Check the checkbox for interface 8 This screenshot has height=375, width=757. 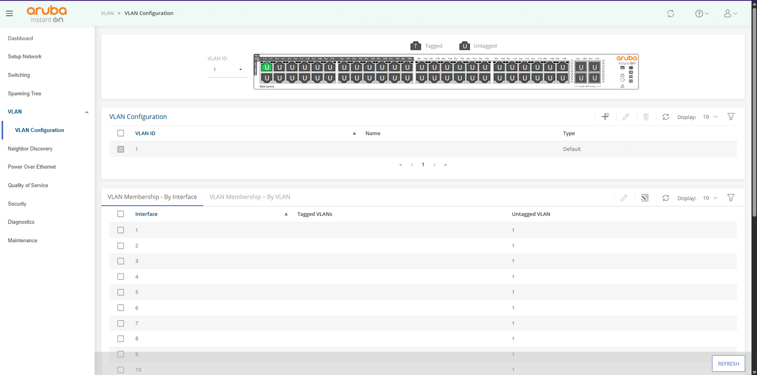point(121,339)
